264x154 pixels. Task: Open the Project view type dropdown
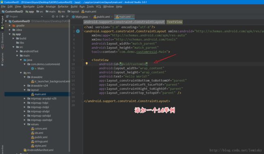pos(42,17)
